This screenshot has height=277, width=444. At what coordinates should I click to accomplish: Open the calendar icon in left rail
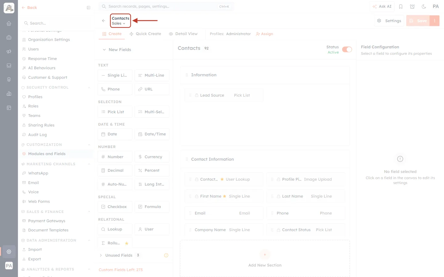(9, 108)
